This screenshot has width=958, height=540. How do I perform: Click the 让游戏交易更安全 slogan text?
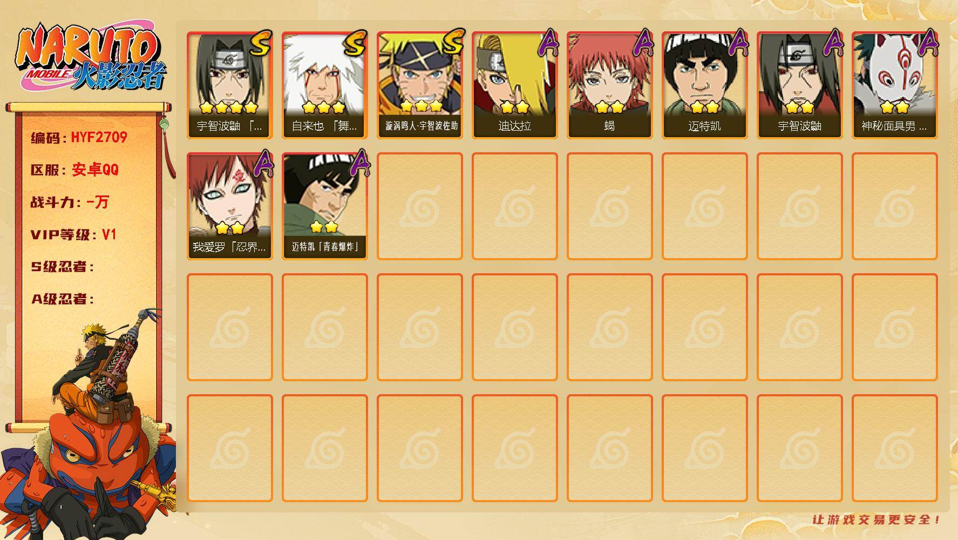pos(876,519)
